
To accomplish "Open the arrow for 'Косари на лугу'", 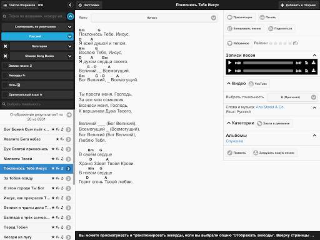I will pyautogui.click(x=68, y=237).
